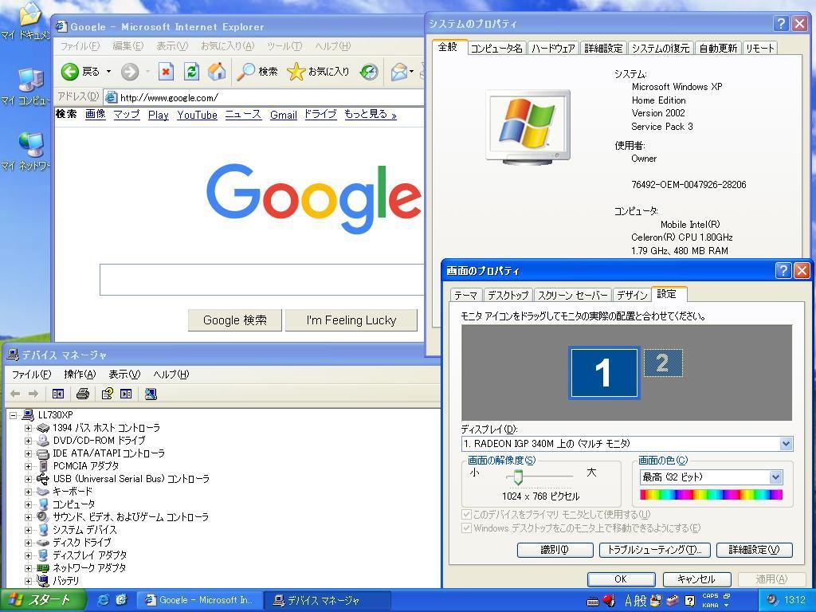The image size is (816, 612).
Task: Click the Internet Explorer quick launch icon
Action: 103,600
